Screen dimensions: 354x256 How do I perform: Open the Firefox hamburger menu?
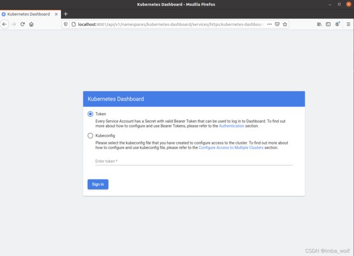(x=349, y=24)
